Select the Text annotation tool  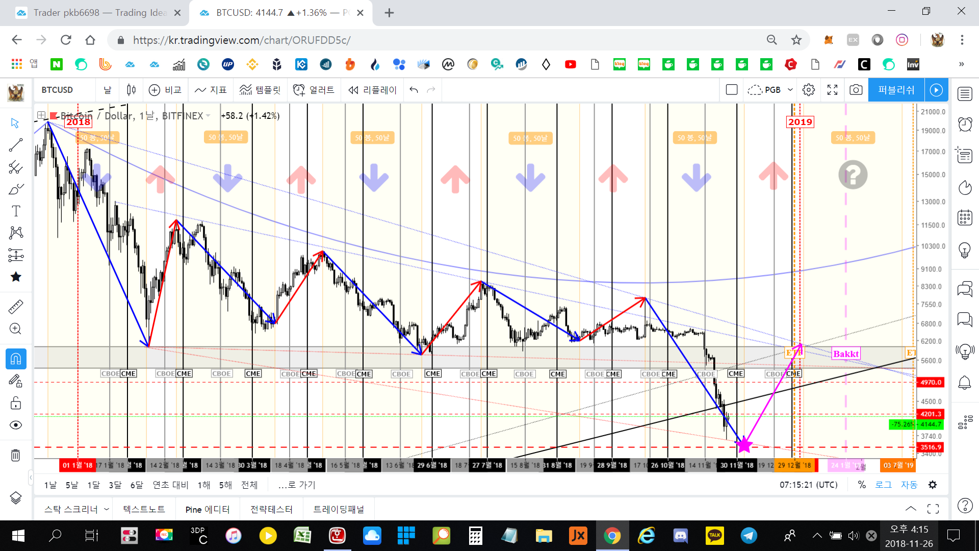(16, 211)
